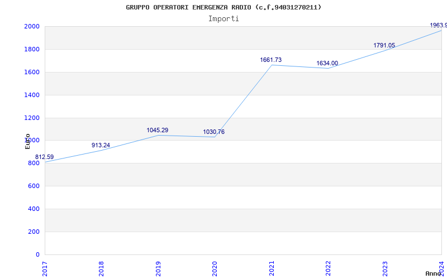Image resolution: width=447 pixels, height=279 pixels.
Task: Click the x-axis year 2020
Action: [215, 269]
